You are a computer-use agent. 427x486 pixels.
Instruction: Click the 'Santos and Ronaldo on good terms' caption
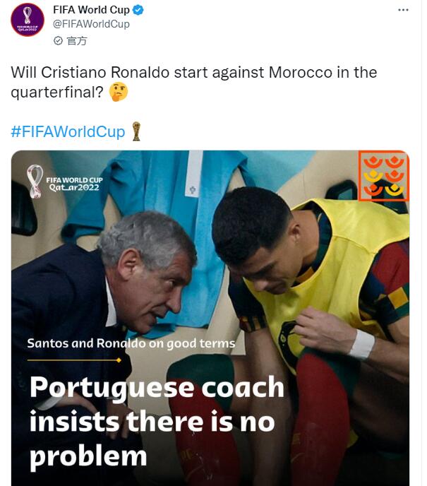pos(131,343)
